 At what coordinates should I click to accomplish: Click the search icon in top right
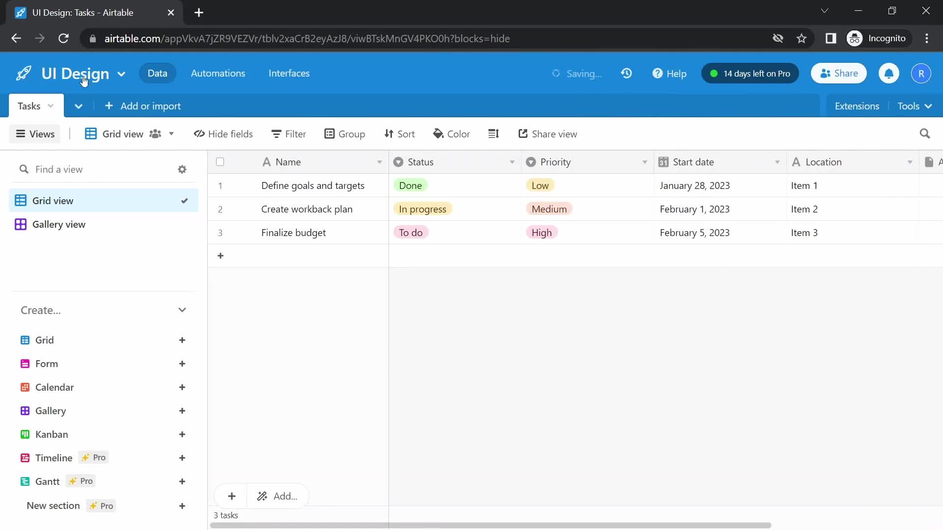point(927,134)
